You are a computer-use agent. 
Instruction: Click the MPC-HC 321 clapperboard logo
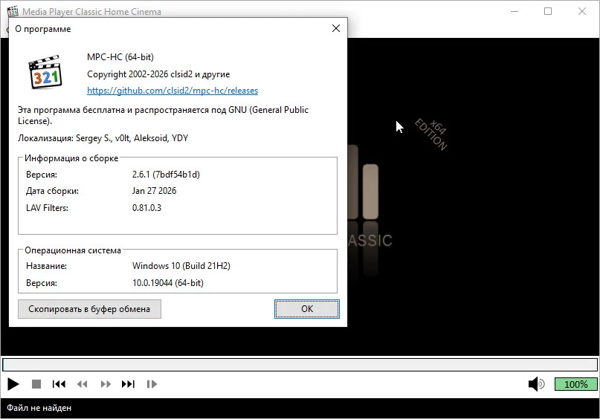[x=45, y=73]
